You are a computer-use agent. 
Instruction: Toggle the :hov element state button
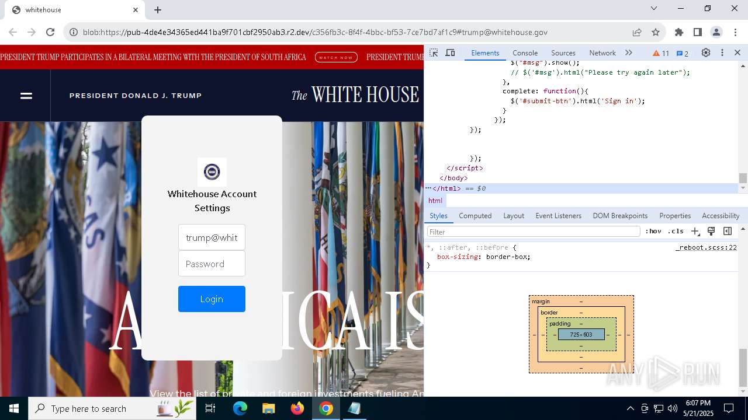[x=653, y=231]
